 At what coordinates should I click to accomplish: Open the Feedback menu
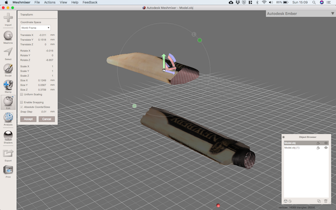90,2
